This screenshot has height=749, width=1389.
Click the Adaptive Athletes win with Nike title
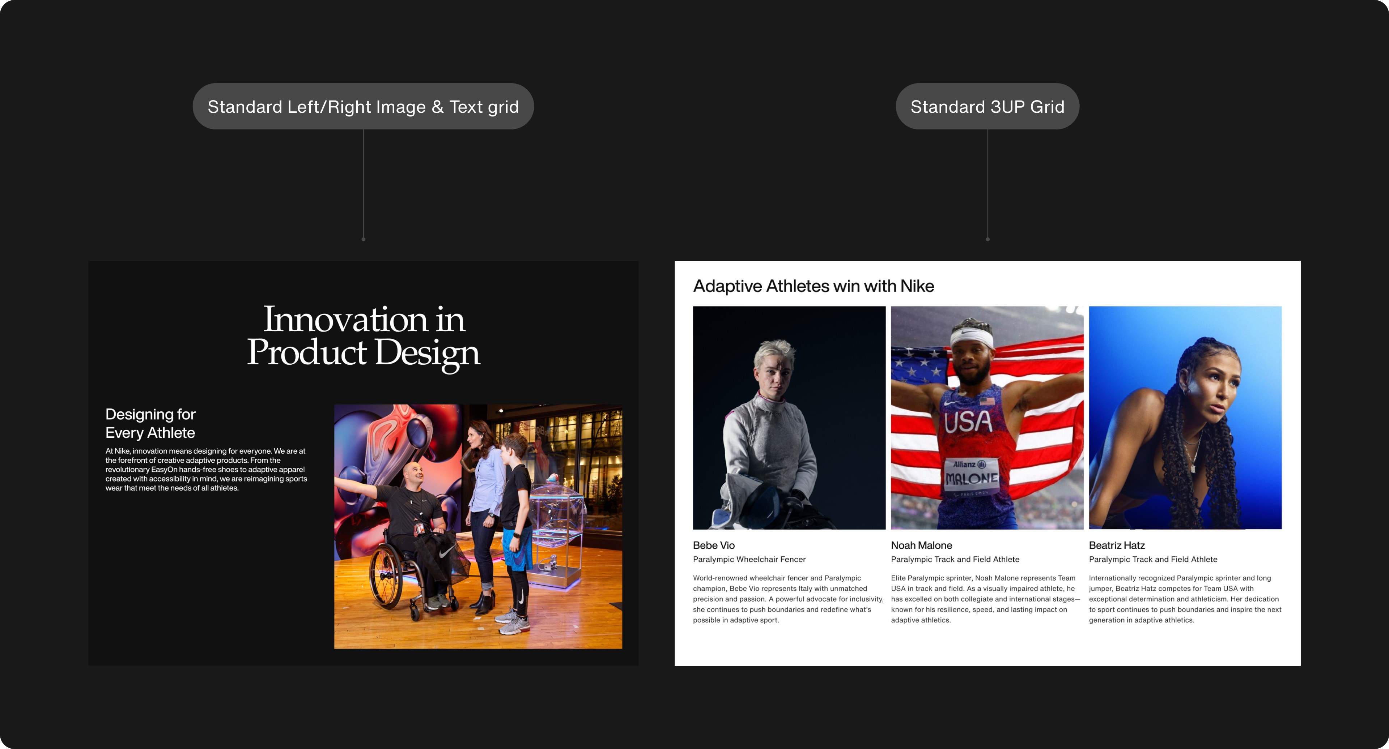[x=813, y=286]
